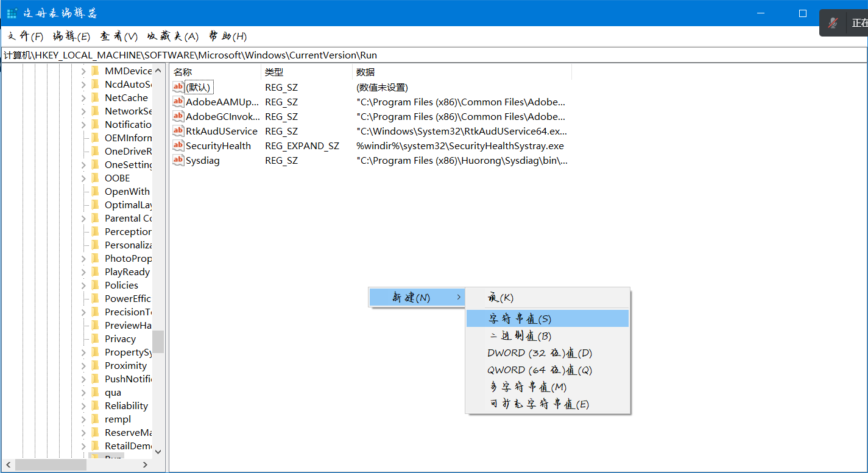Click the registry path address bar
Viewport: 868px width, 473px height.
coord(244,55)
